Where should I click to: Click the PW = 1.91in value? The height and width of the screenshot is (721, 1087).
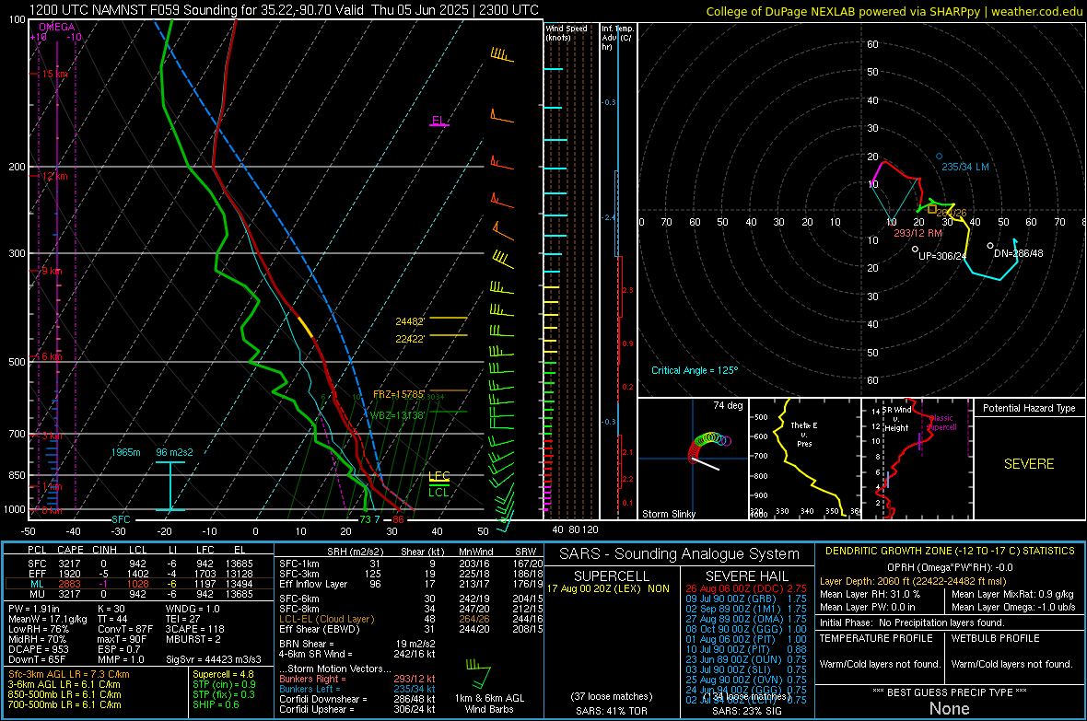[x=34, y=609]
